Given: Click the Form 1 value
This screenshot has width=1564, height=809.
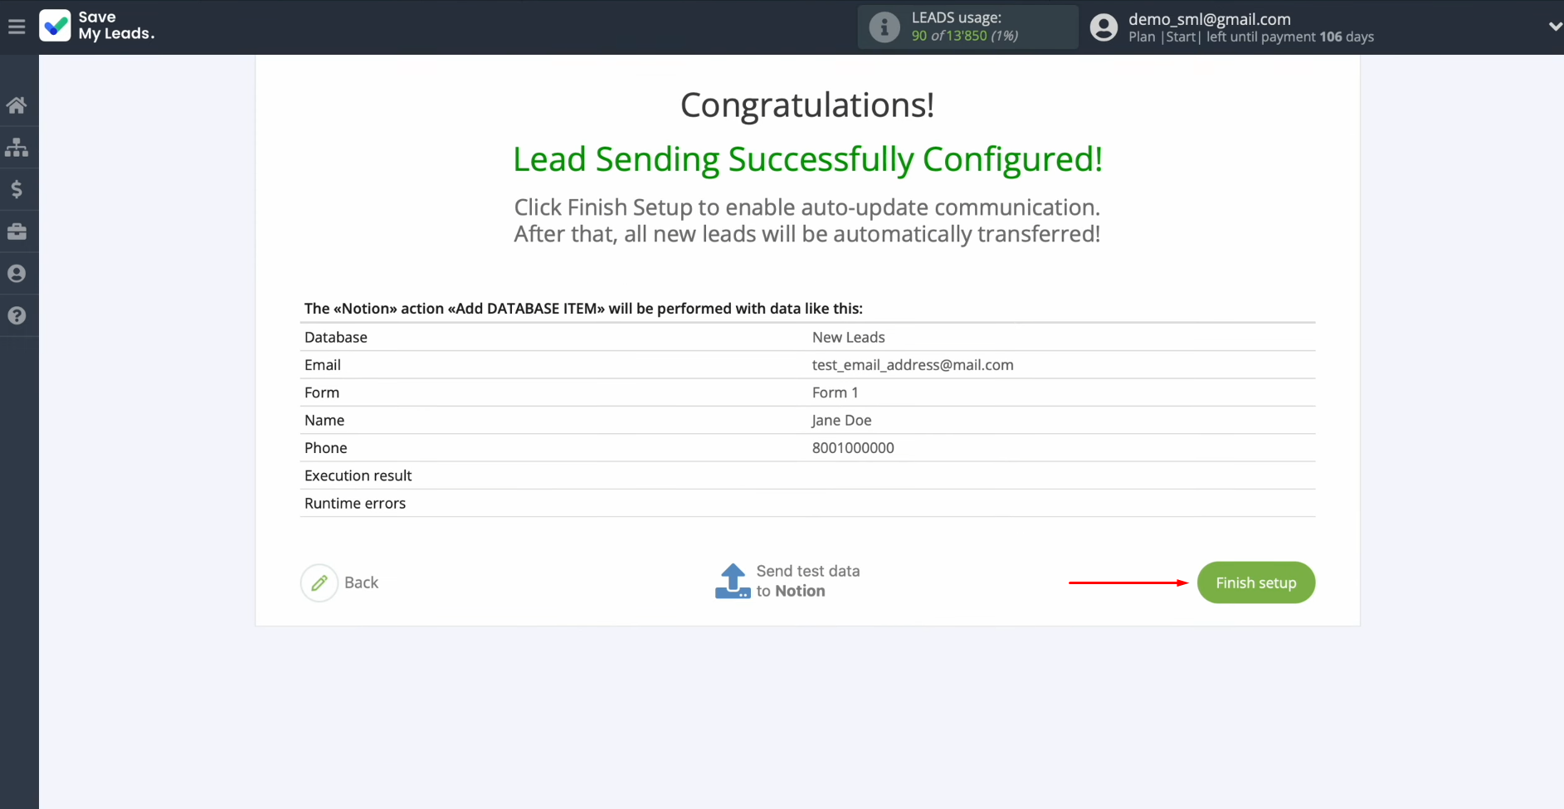Looking at the screenshot, I should [836, 392].
